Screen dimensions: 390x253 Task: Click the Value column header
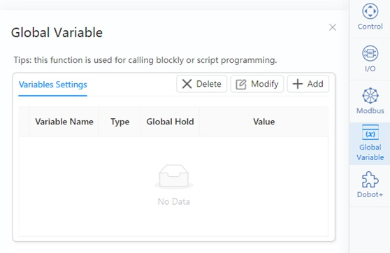[x=264, y=122]
